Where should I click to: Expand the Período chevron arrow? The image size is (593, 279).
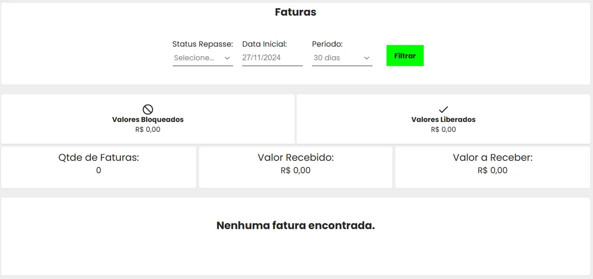(x=367, y=58)
